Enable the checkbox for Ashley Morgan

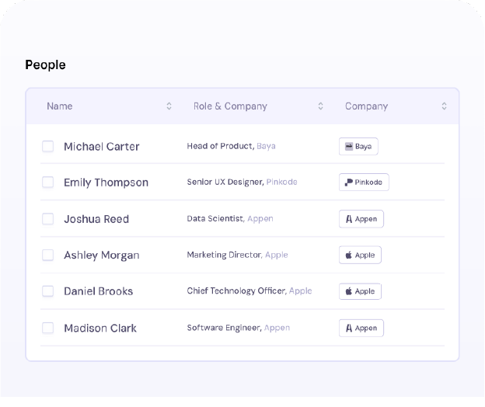(48, 255)
